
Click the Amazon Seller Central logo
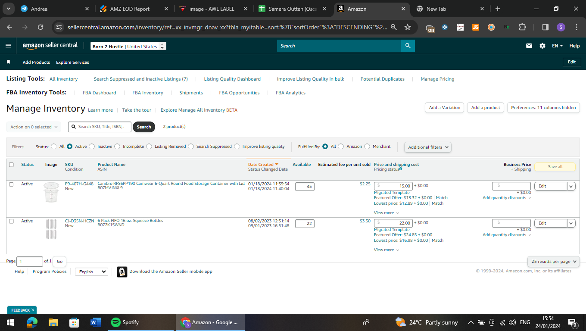[50, 45]
